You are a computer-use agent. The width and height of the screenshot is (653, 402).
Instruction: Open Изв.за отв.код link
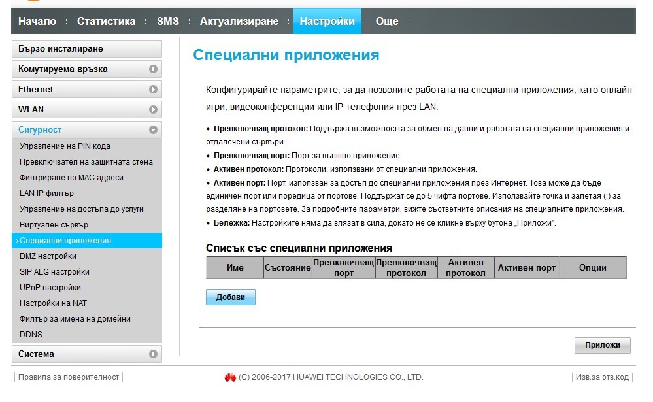(x=602, y=377)
